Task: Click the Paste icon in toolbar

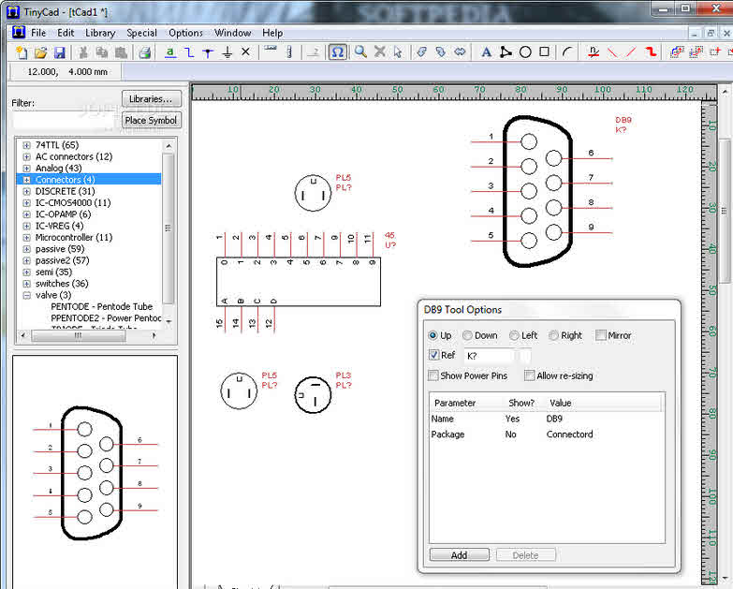Action: click(121, 52)
